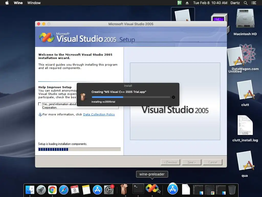Click the setup loading components progress bar
Image resolution: width=262 pixels, height=197 pixels.
click(x=79, y=149)
